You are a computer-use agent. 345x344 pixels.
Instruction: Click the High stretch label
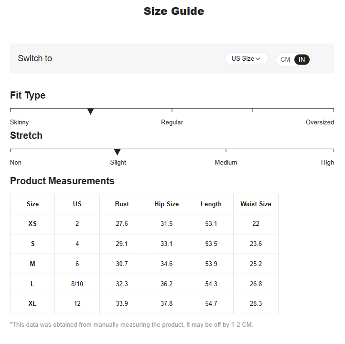327,162
